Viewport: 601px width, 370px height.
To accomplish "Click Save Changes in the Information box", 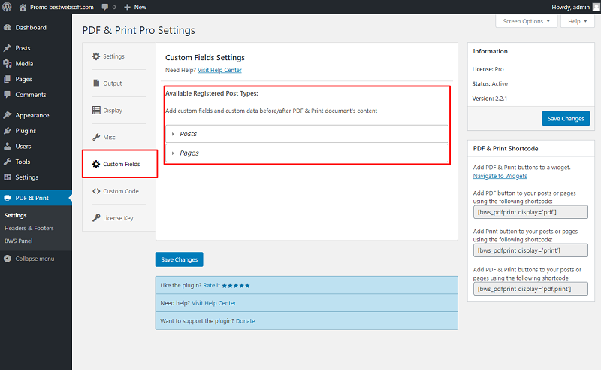I will tap(566, 119).
